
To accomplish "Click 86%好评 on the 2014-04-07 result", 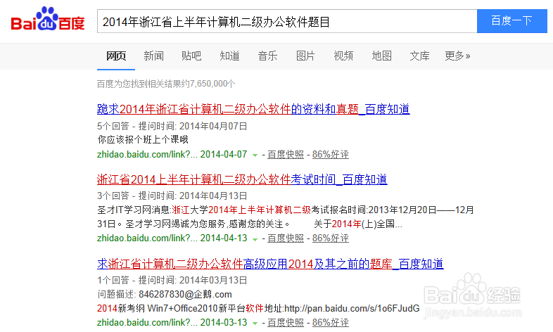I will coord(331,154).
